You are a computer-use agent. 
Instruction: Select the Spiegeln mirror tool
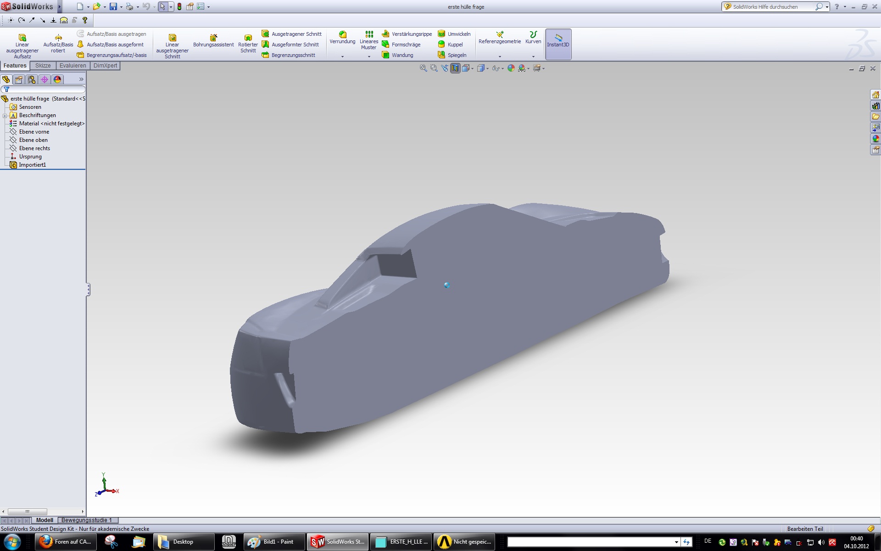pyautogui.click(x=452, y=55)
